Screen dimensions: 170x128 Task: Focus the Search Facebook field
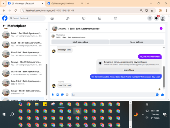pos(27,18)
